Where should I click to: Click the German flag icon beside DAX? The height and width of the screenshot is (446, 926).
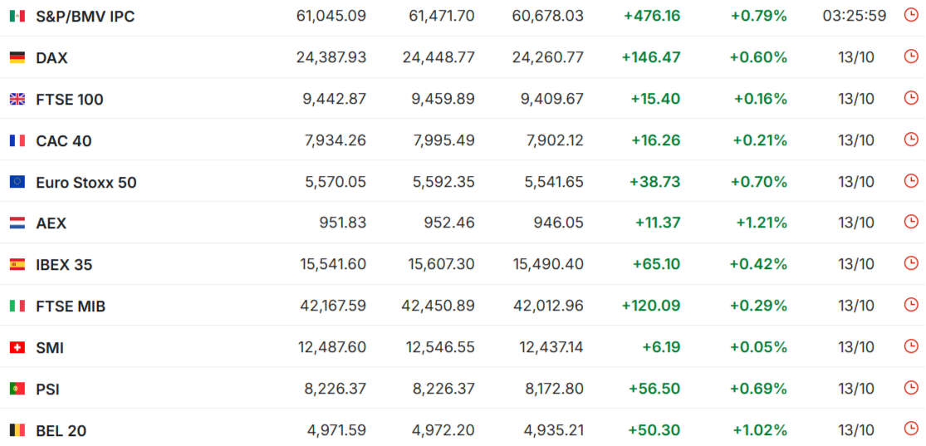[17, 58]
